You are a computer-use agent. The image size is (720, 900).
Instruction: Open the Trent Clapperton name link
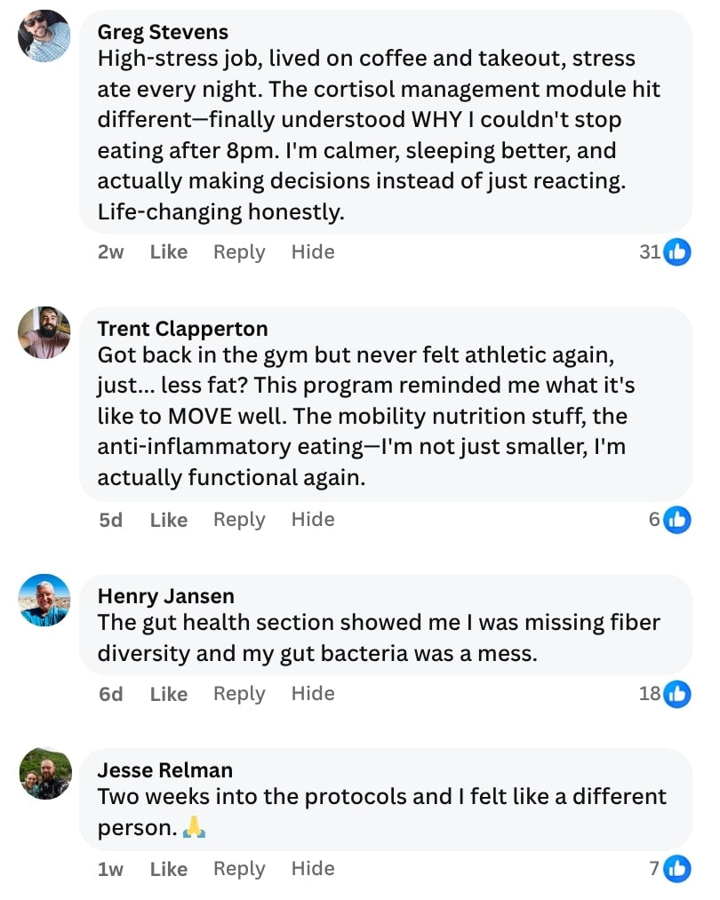pos(182,330)
